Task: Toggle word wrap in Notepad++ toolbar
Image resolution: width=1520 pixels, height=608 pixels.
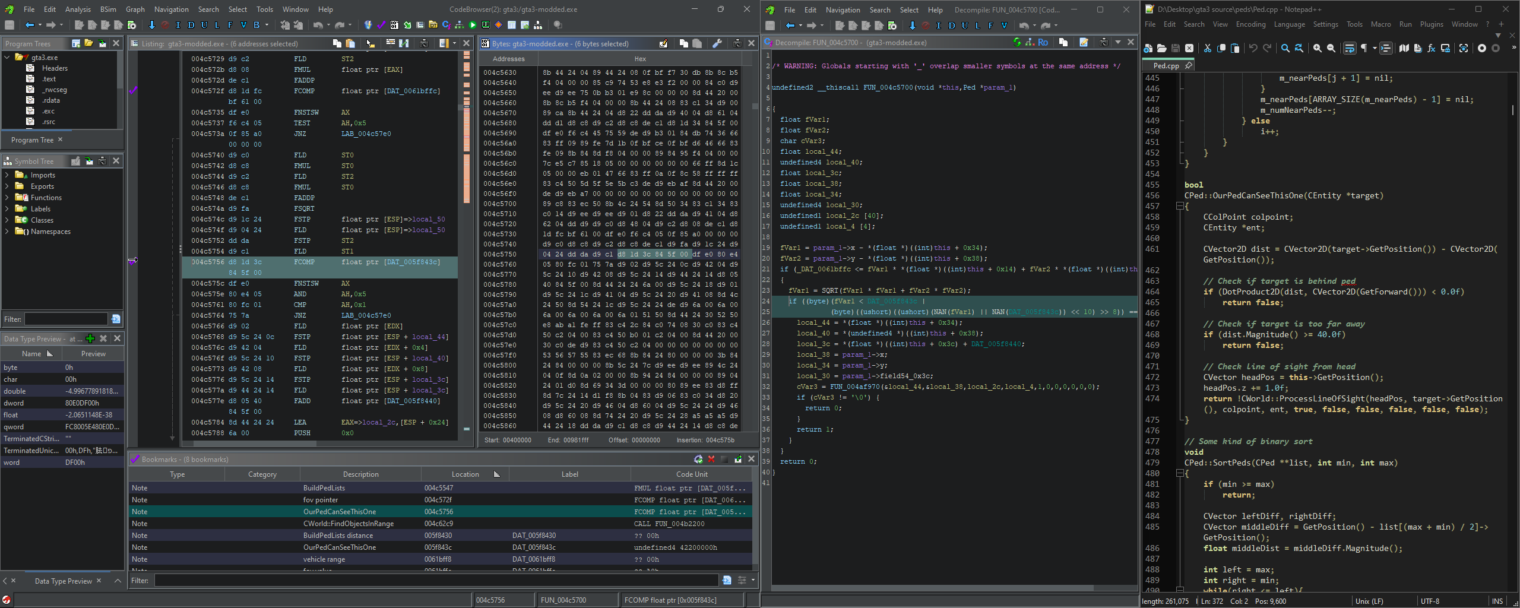Action: pyautogui.click(x=1349, y=49)
